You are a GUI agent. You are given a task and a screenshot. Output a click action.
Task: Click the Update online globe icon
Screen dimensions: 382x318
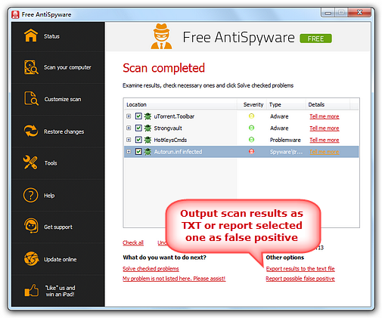click(x=31, y=258)
